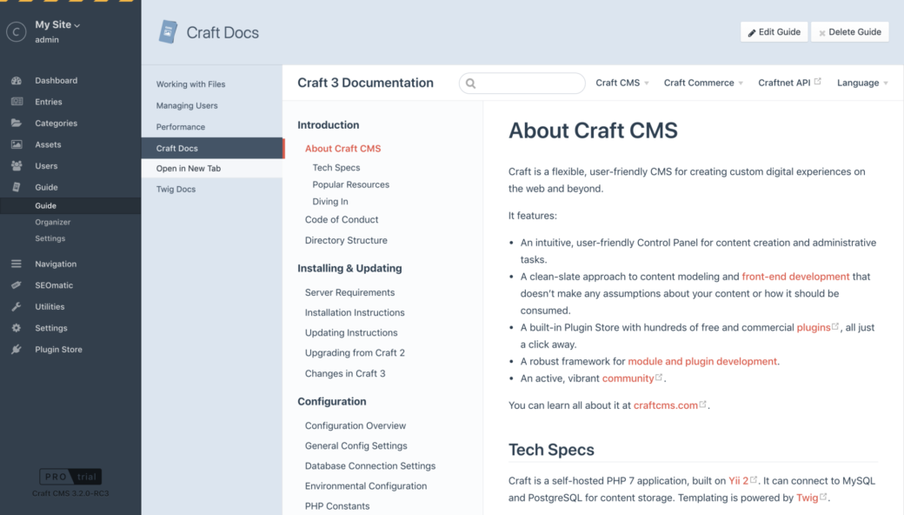The height and width of the screenshot is (515, 904).
Task: Click external link icon after Yii 2
Action: click(x=754, y=480)
